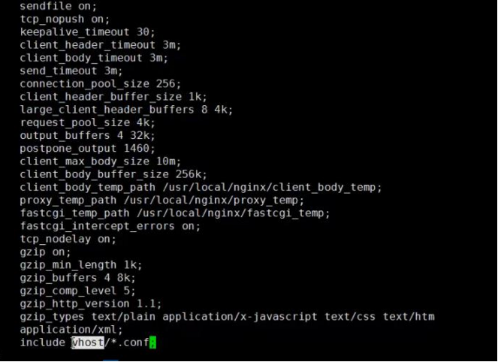
Task: Click the proxy_temp_path line
Action: [x=162, y=200]
